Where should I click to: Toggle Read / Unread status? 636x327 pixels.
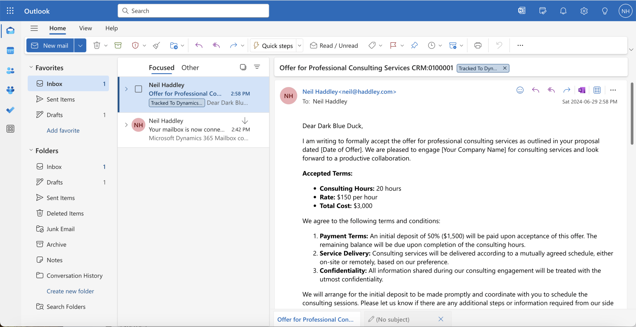[333, 45]
